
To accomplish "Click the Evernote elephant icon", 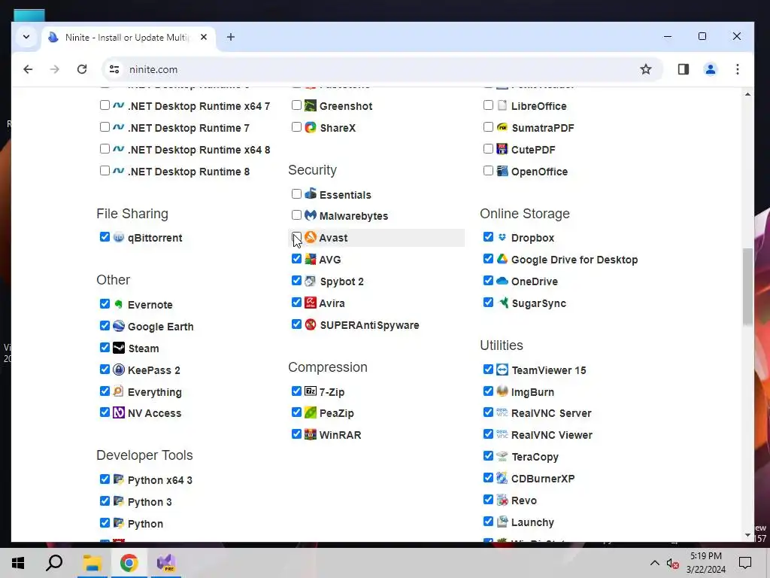I will pyautogui.click(x=119, y=304).
